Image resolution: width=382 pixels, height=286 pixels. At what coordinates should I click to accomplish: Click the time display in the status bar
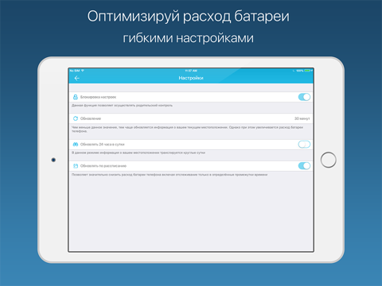(191, 71)
